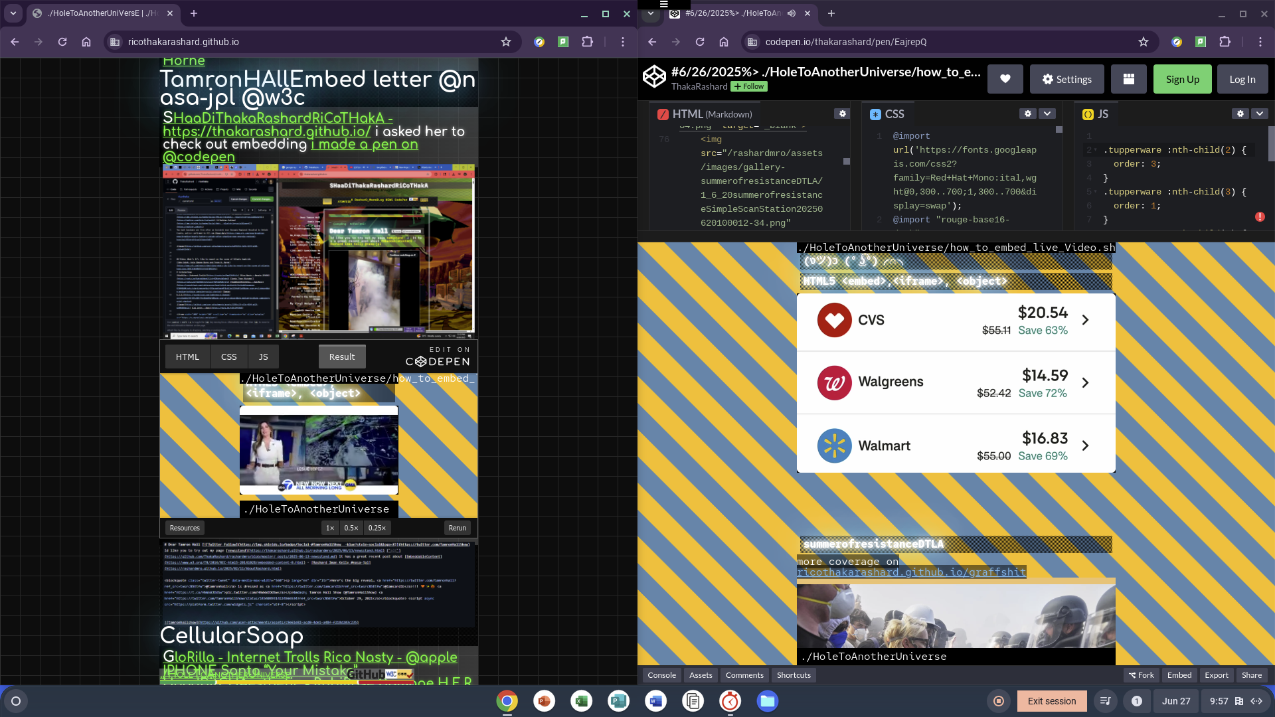This screenshot has width=1275, height=717.
Task: Set embed zoom to 0.5x
Action: [x=351, y=528]
